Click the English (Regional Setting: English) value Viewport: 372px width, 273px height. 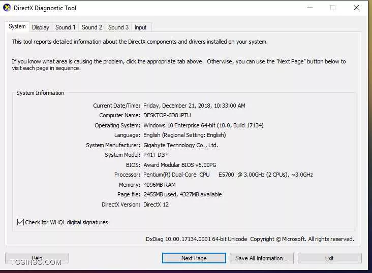click(x=184, y=135)
